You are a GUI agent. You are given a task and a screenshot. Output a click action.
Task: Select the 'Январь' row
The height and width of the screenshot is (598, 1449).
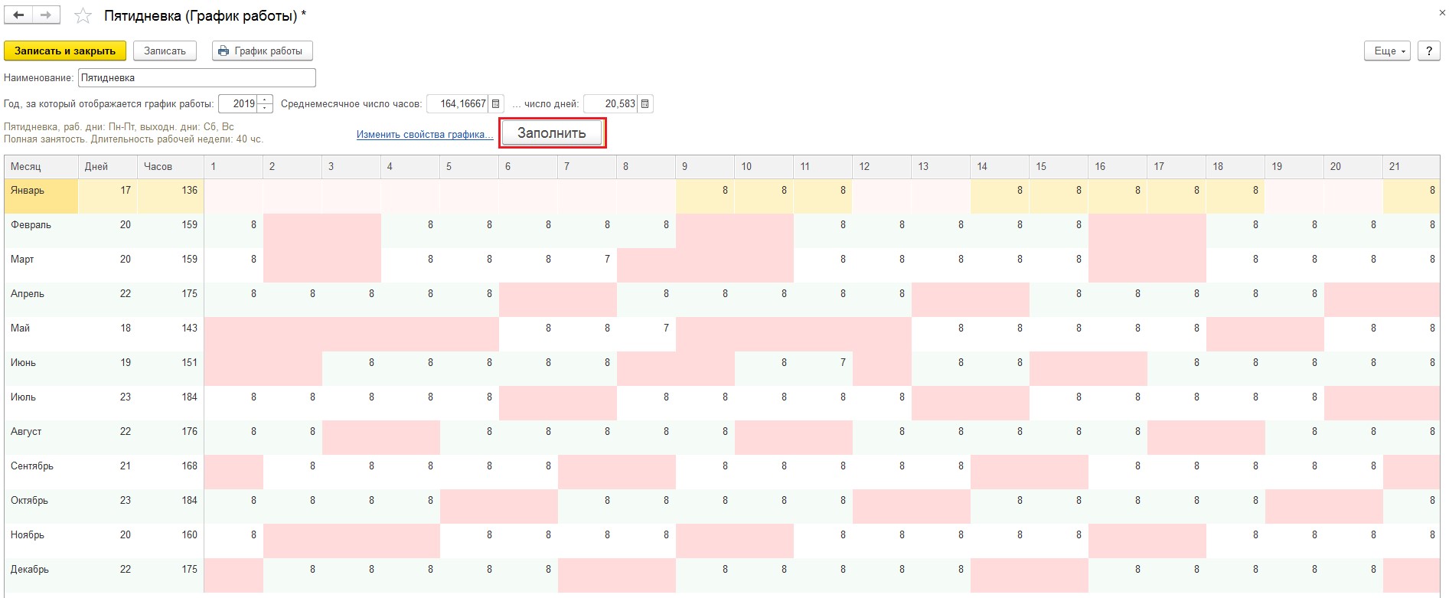722,196
